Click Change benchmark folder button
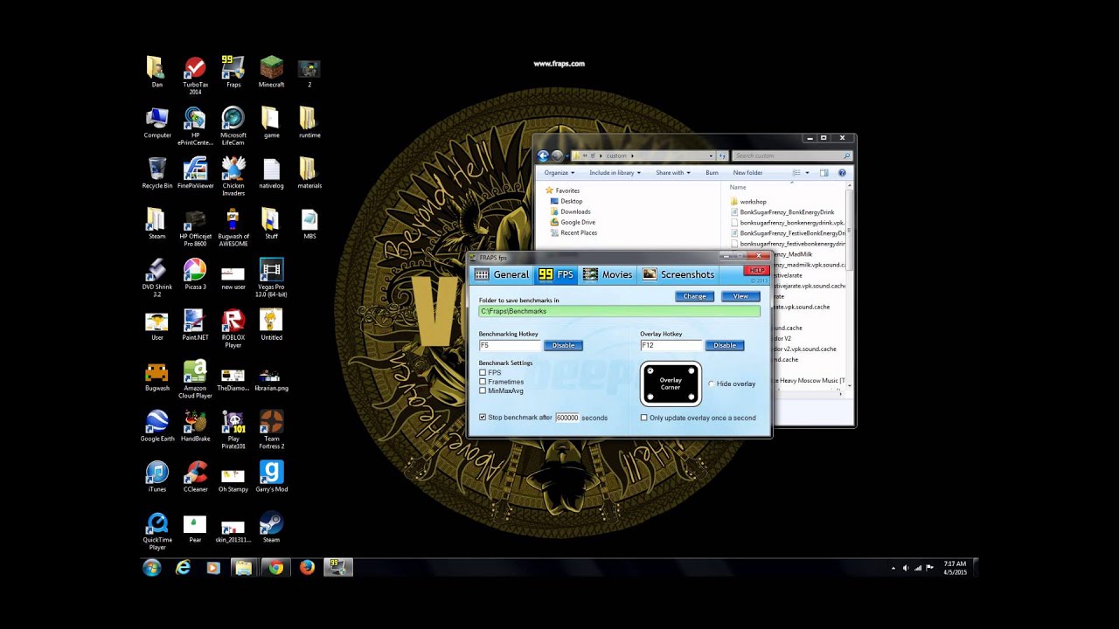Image resolution: width=1119 pixels, height=629 pixels. [x=695, y=296]
